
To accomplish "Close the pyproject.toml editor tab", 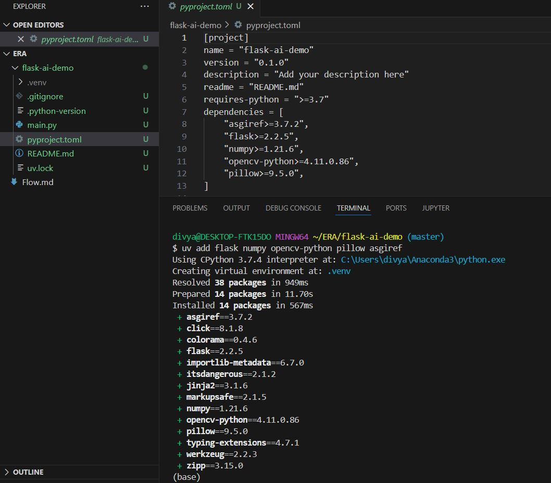I will pos(251,6).
